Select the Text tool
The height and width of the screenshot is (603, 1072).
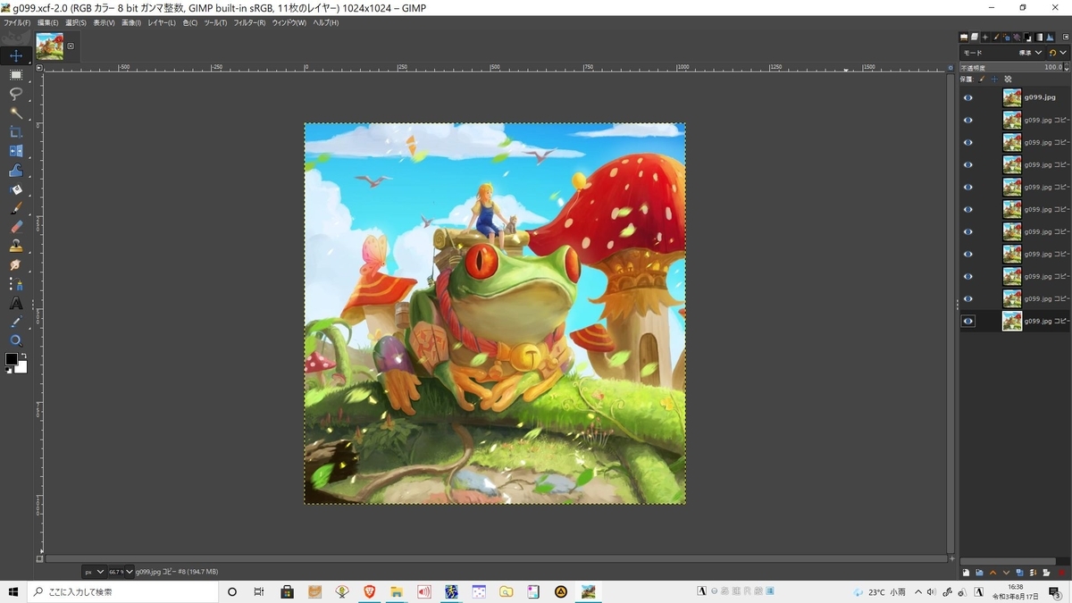tap(15, 302)
